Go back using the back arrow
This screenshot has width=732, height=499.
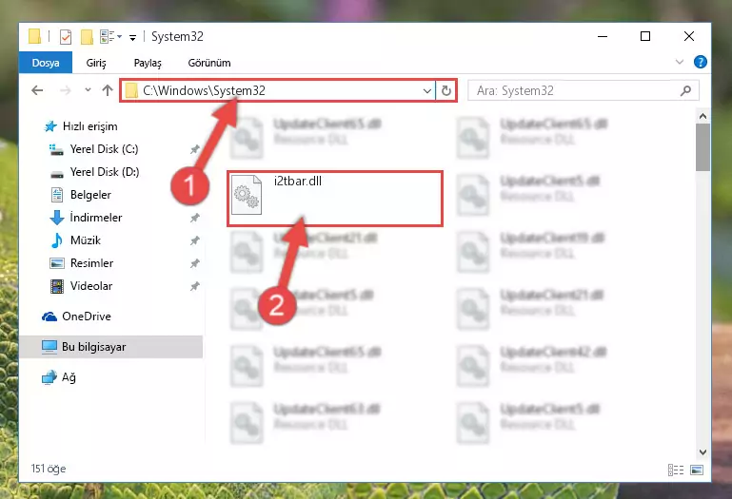(37, 90)
